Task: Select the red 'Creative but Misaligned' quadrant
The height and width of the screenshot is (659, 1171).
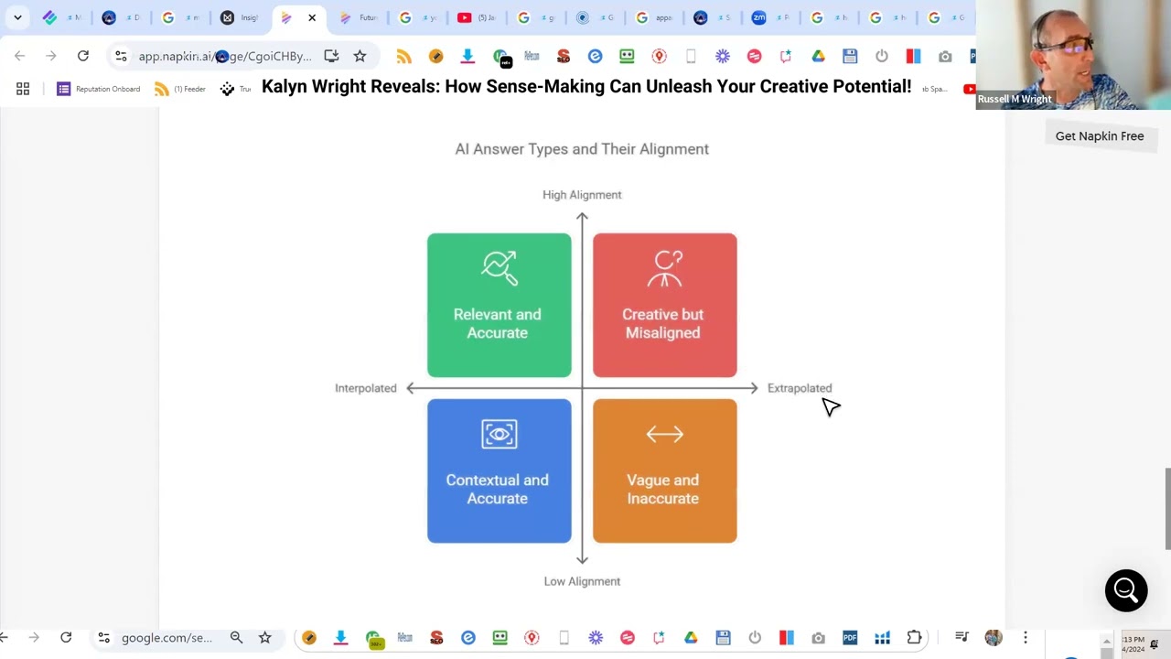Action: (664, 305)
